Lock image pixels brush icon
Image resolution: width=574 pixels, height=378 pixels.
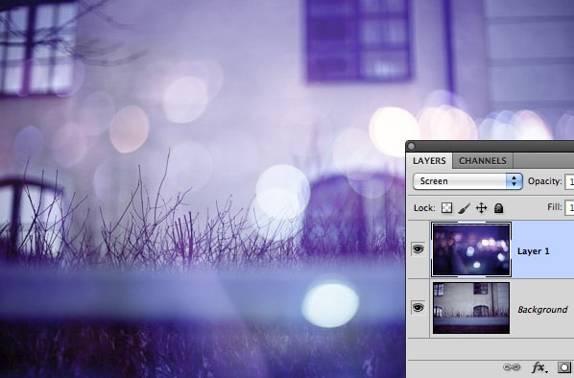(x=464, y=208)
